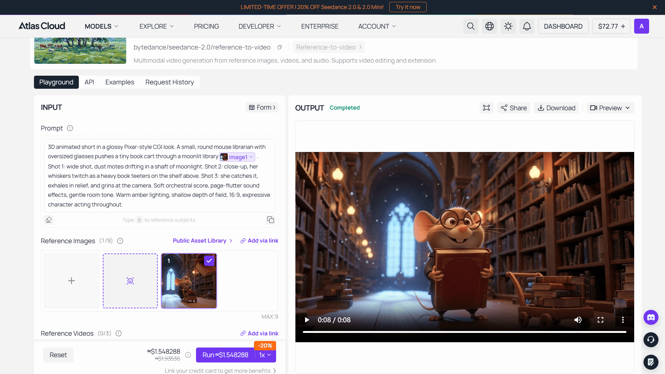Expand the EXPLORE menu
Viewport: 665px width, 374px height.
click(156, 26)
